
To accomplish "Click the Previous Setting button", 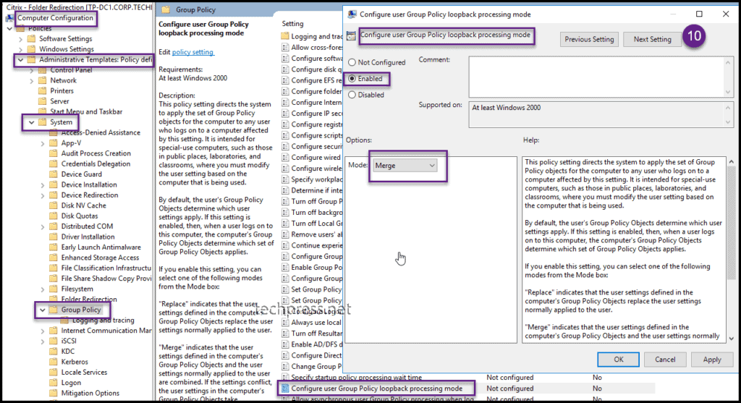I will [x=589, y=39].
